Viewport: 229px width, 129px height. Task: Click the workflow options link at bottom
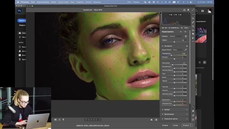pos(93,125)
